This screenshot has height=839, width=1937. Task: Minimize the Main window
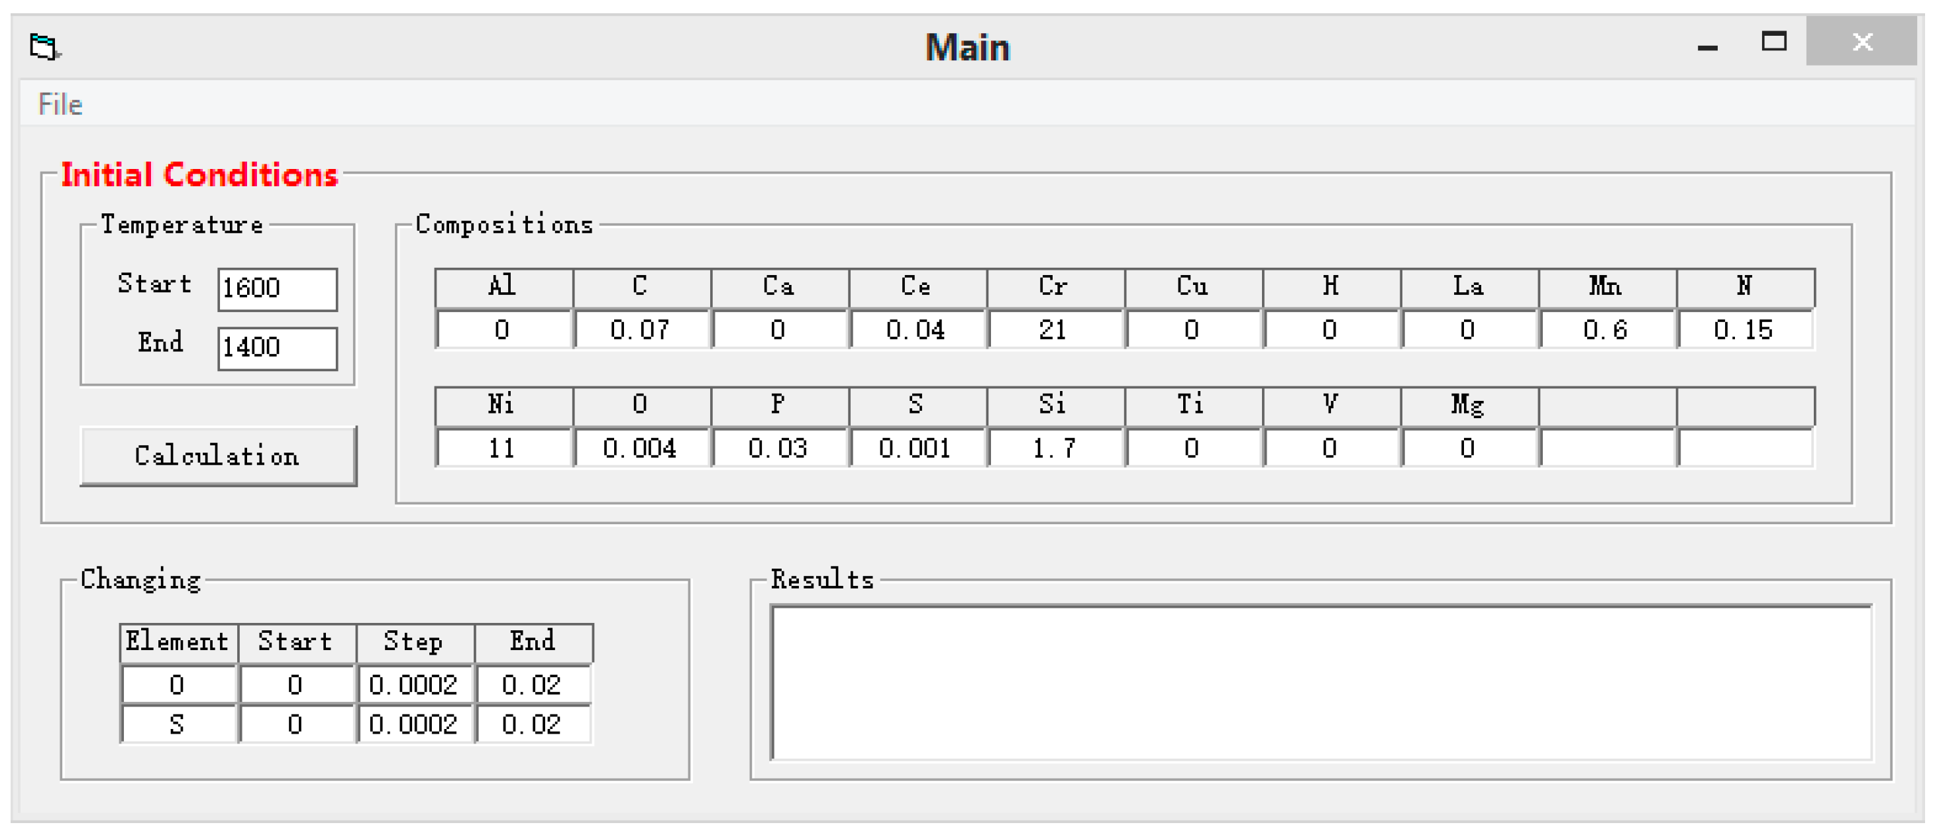coord(1708,45)
